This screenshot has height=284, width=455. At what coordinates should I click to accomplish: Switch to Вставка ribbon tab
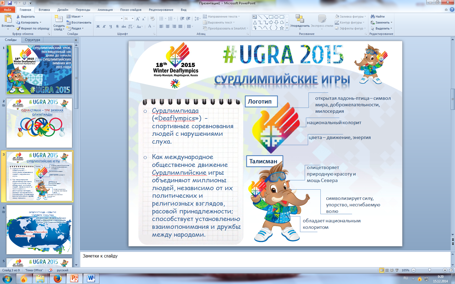click(x=44, y=10)
